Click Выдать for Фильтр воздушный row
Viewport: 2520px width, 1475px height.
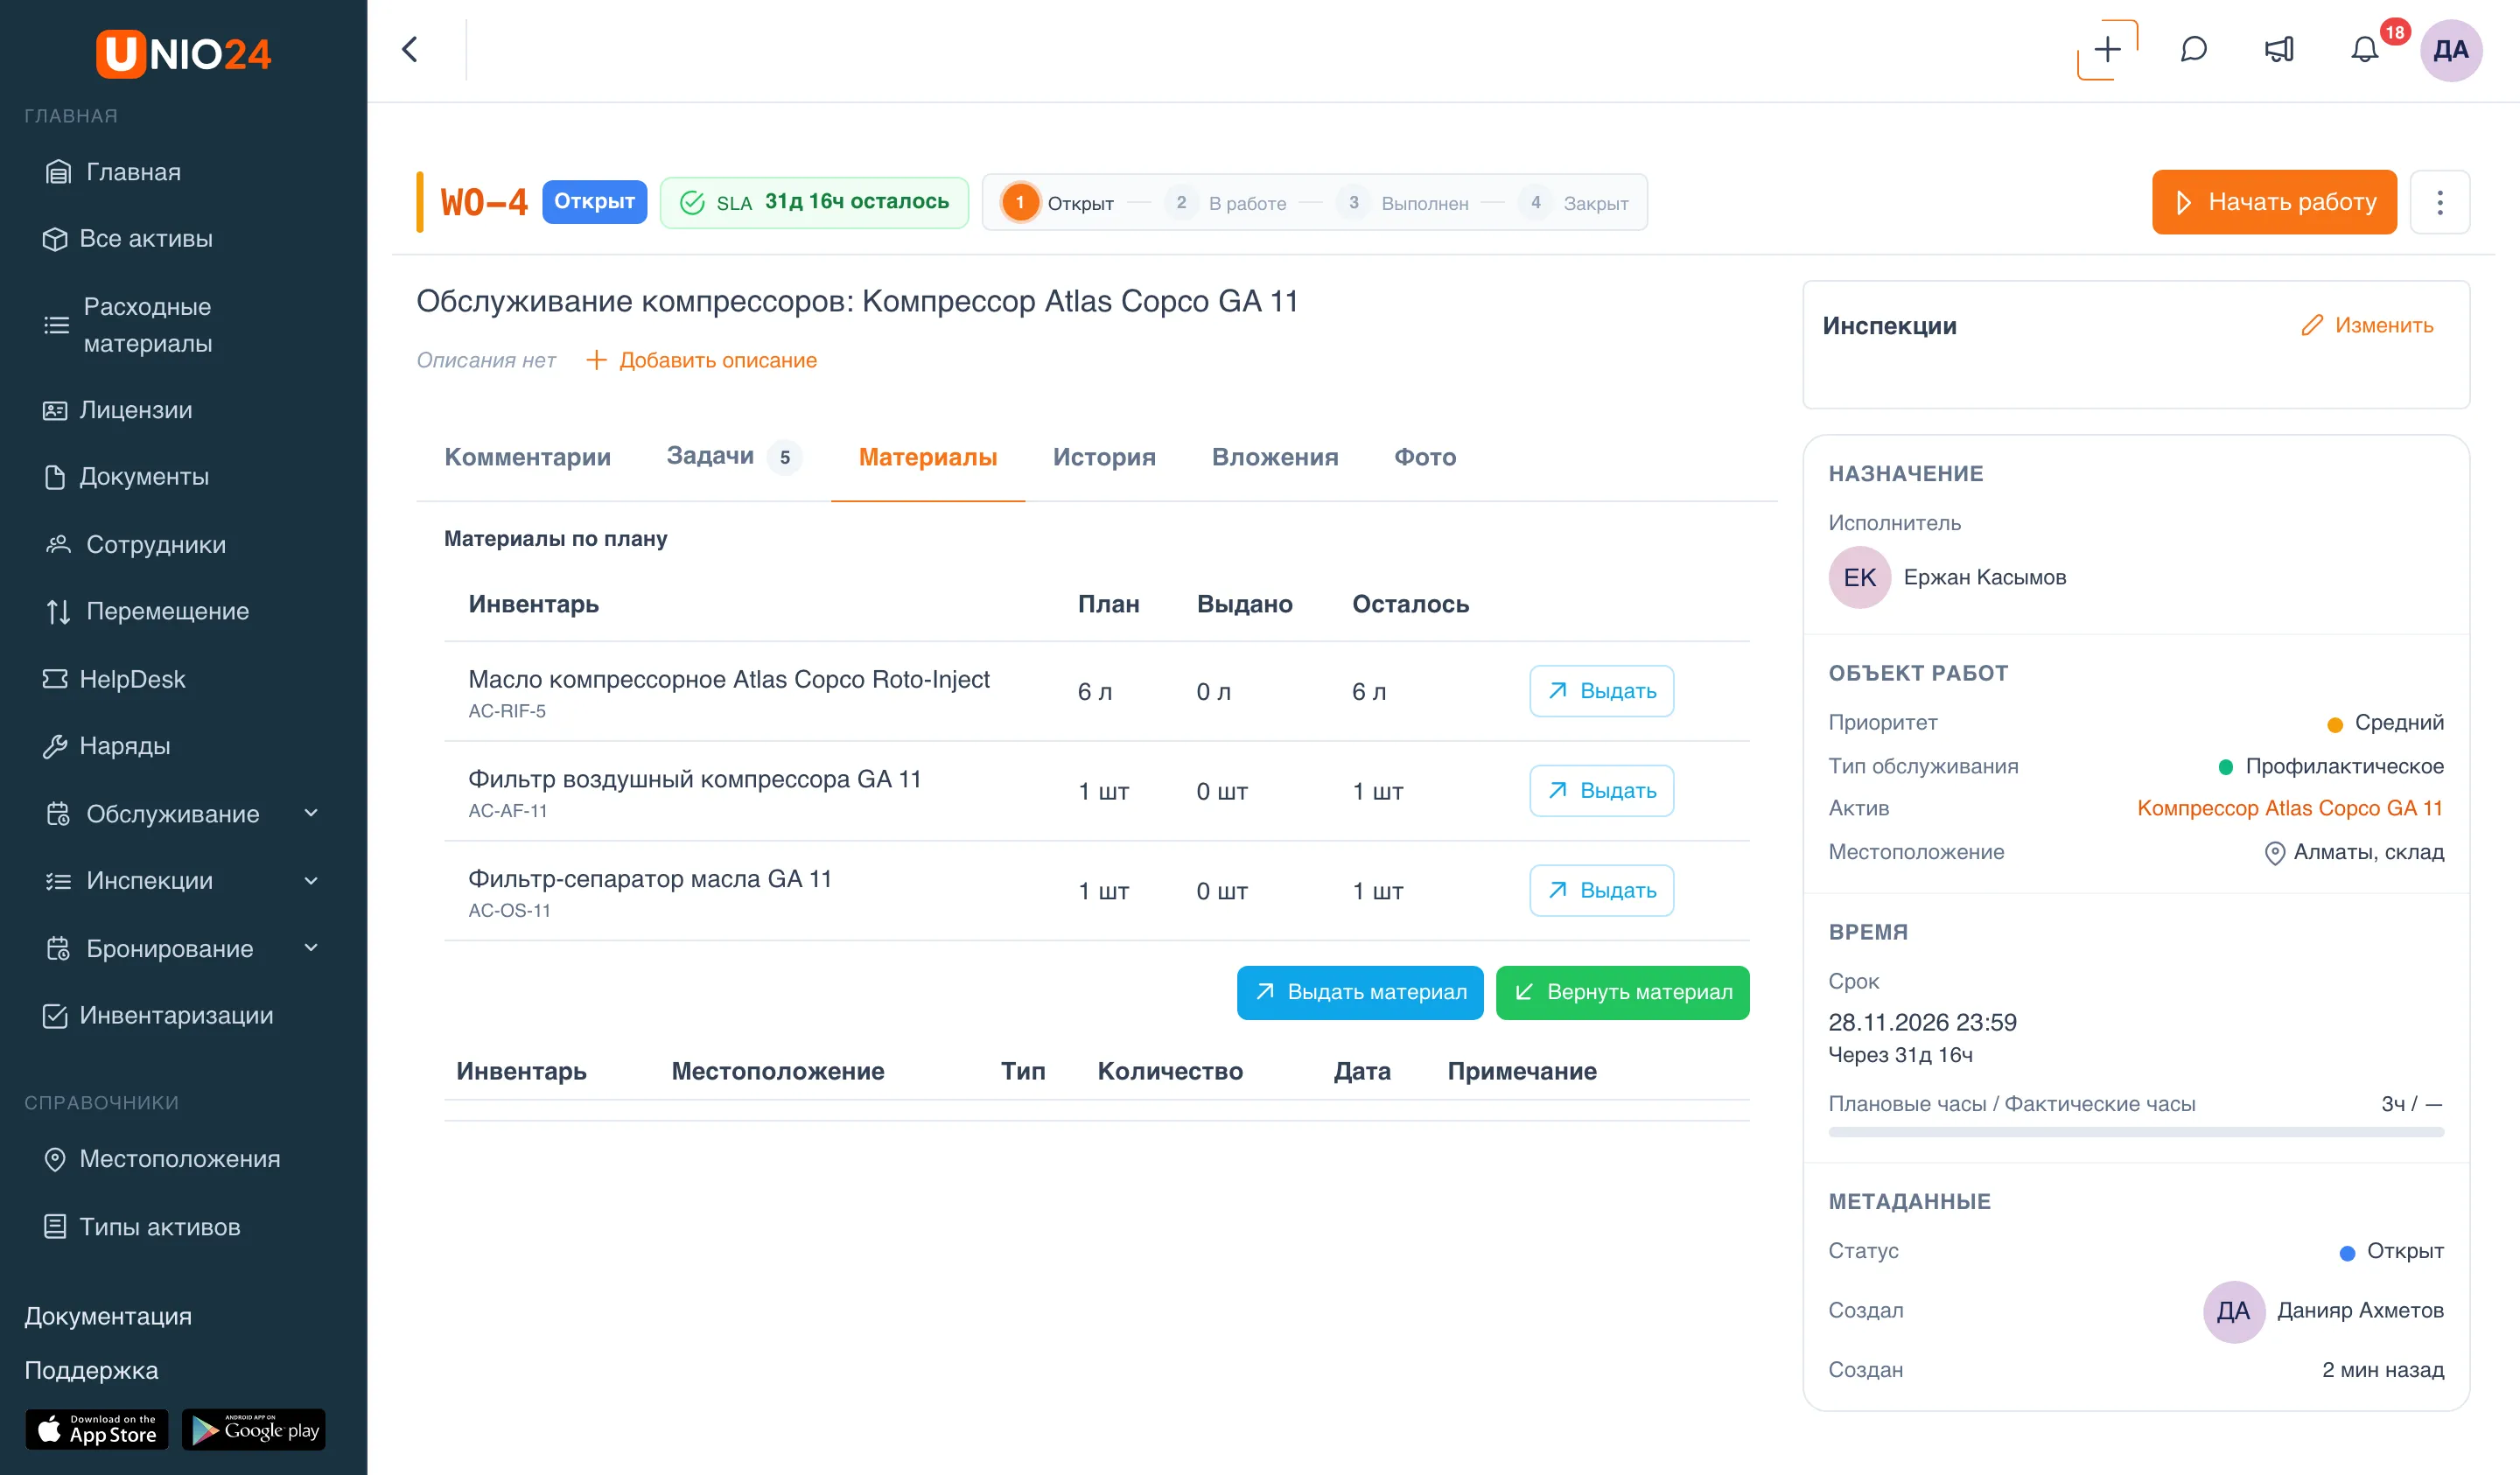tap(1601, 790)
